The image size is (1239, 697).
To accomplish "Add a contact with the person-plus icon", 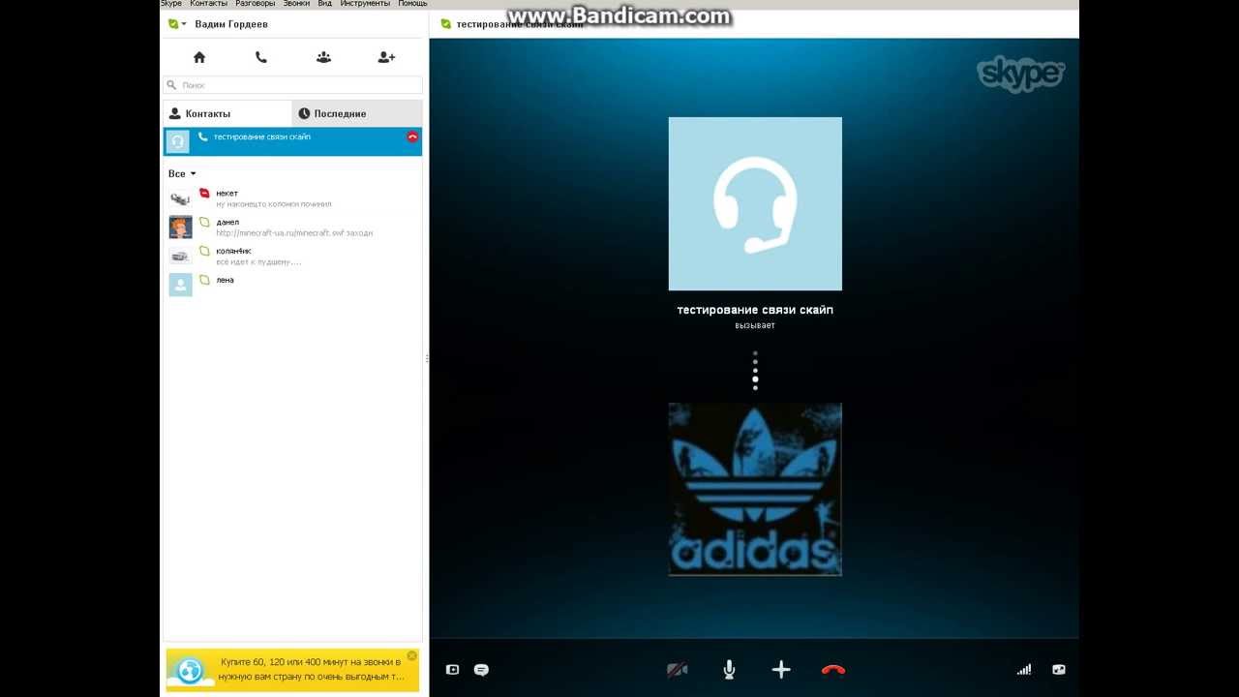I will [386, 57].
